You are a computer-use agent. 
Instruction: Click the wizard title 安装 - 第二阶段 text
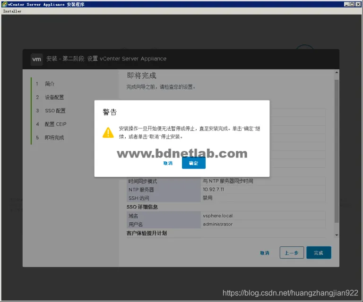coord(106,59)
